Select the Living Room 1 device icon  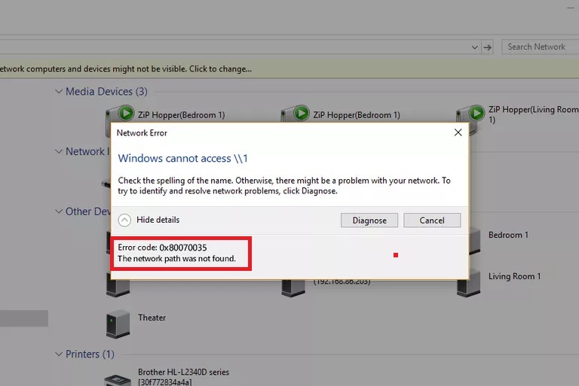tap(469, 283)
